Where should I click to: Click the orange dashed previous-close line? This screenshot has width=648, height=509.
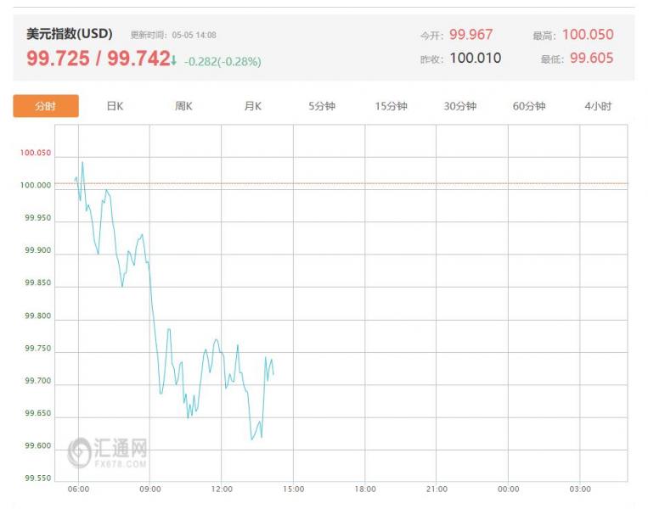tap(341, 183)
